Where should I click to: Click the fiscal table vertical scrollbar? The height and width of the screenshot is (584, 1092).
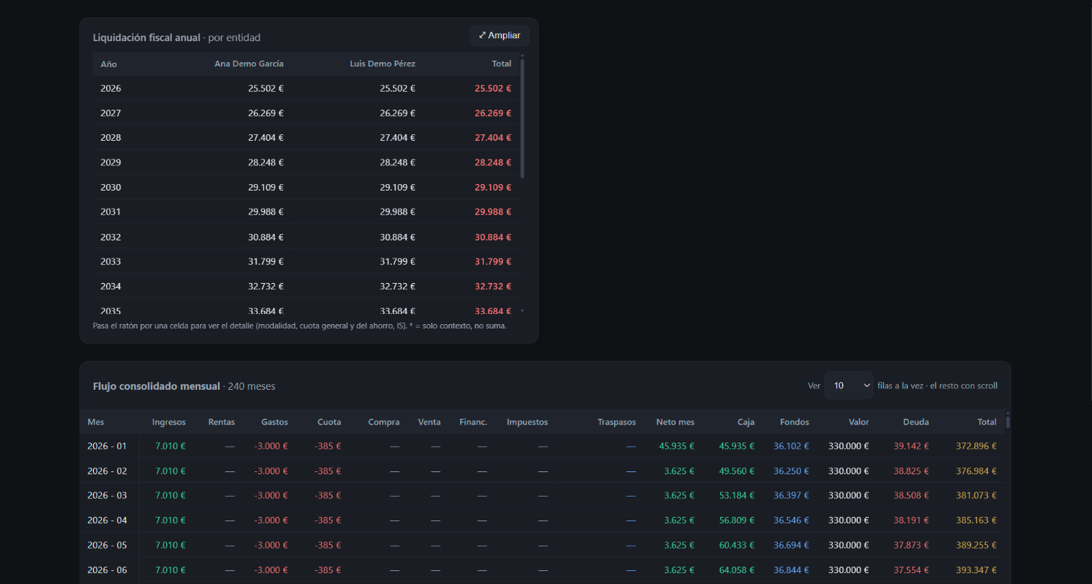pyautogui.click(x=522, y=119)
